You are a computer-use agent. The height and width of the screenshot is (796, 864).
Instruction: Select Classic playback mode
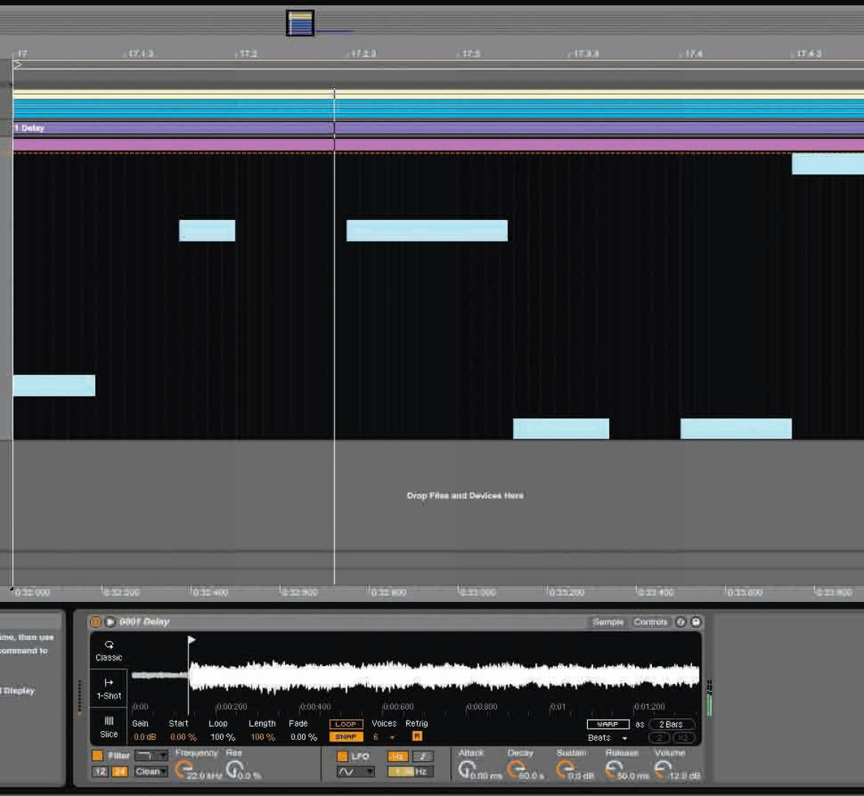point(109,651)
